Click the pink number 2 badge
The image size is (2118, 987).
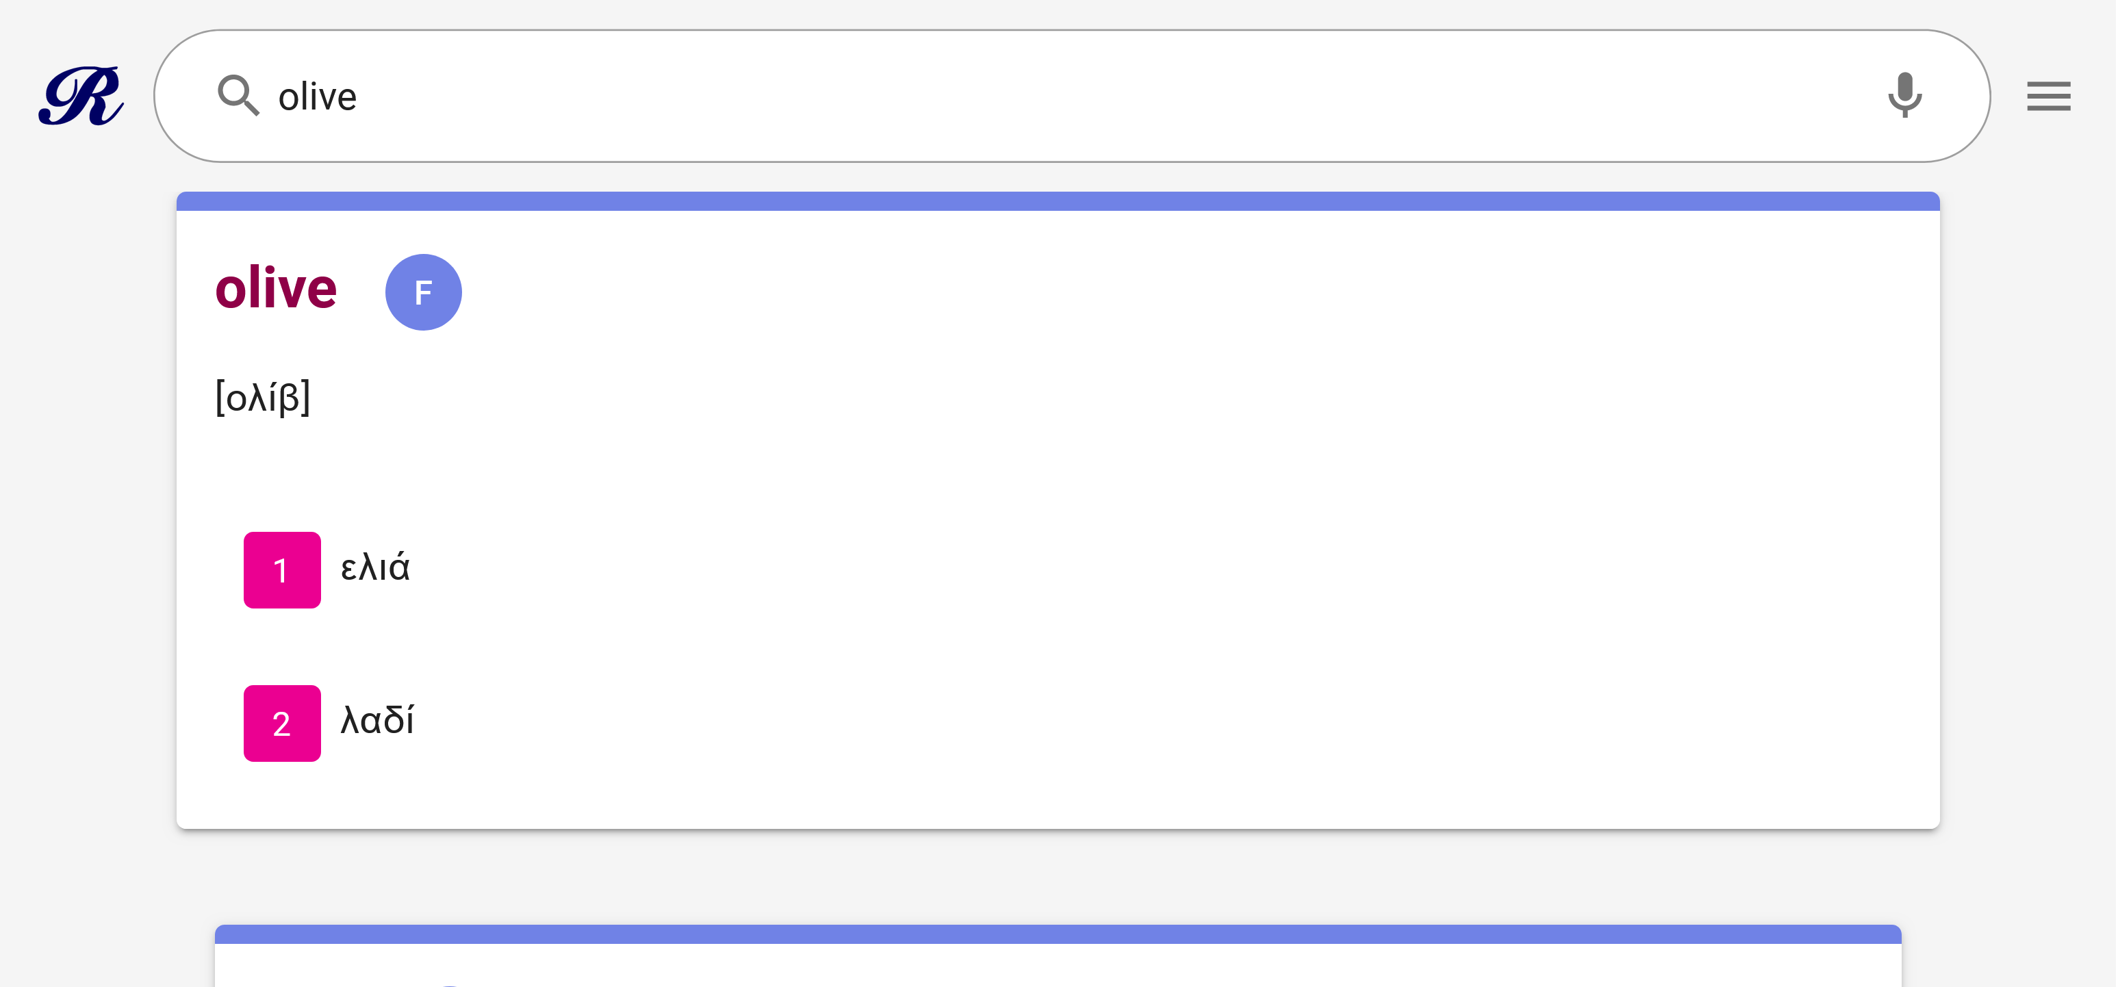click(282, 723)
